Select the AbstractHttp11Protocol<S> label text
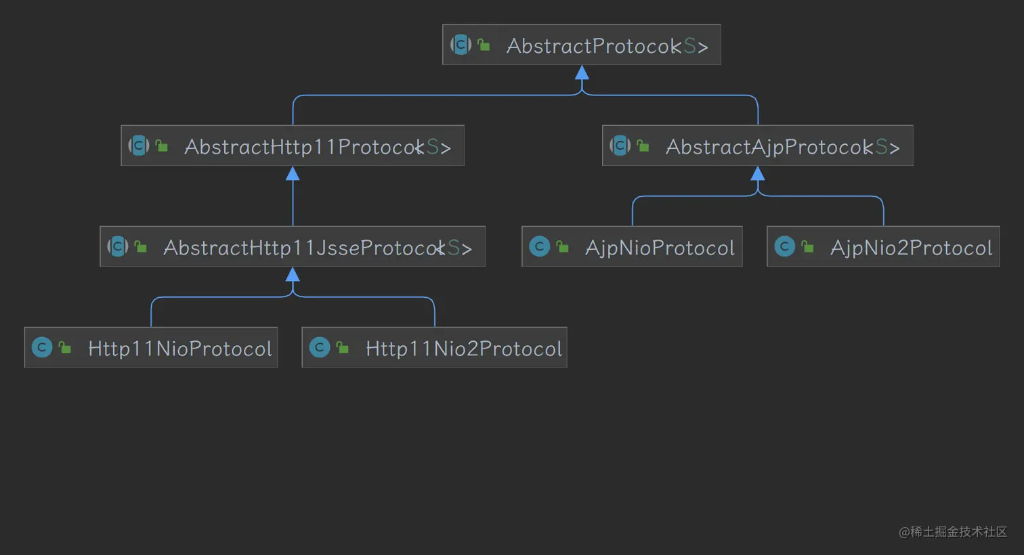This screenshot has width=1024, height=555. point(318,146)
